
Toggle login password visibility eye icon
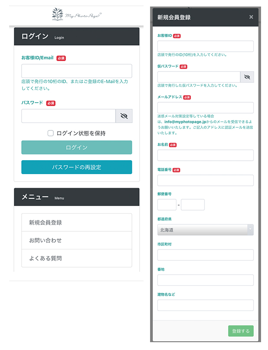tap(124, 116)
